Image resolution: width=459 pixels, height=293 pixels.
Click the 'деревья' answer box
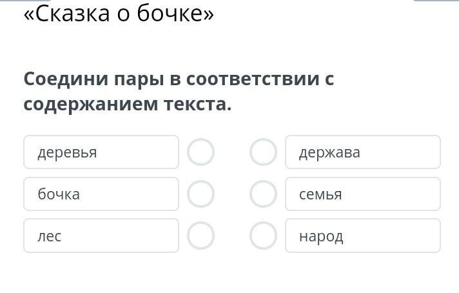[x=101, y=152]
